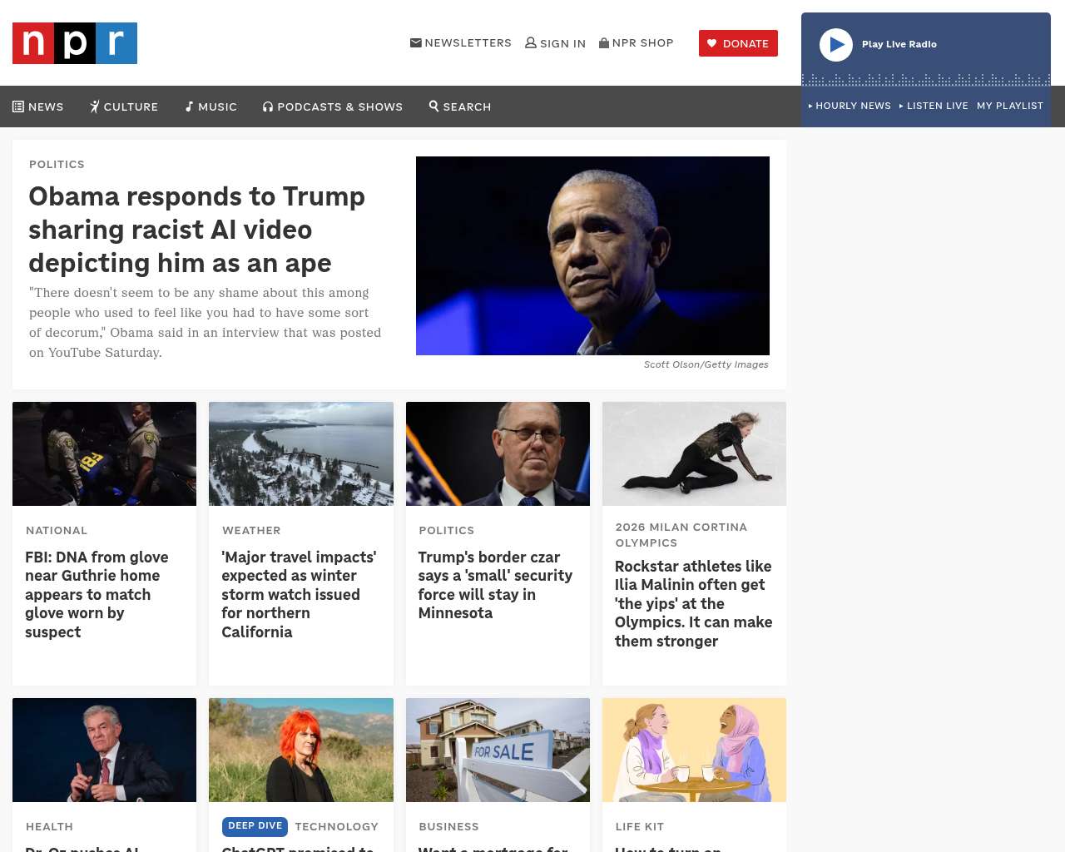Open the FBI DNA glove headline
Screen dimensions: 1065x852
click(97, 594)
